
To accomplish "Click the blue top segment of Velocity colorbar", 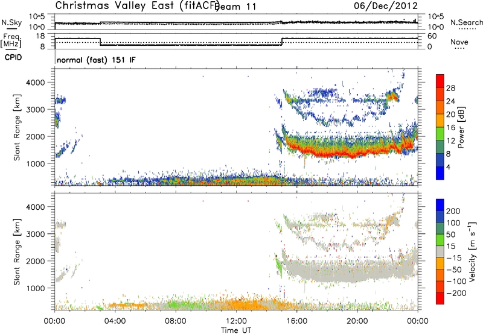I will (440, 205).
